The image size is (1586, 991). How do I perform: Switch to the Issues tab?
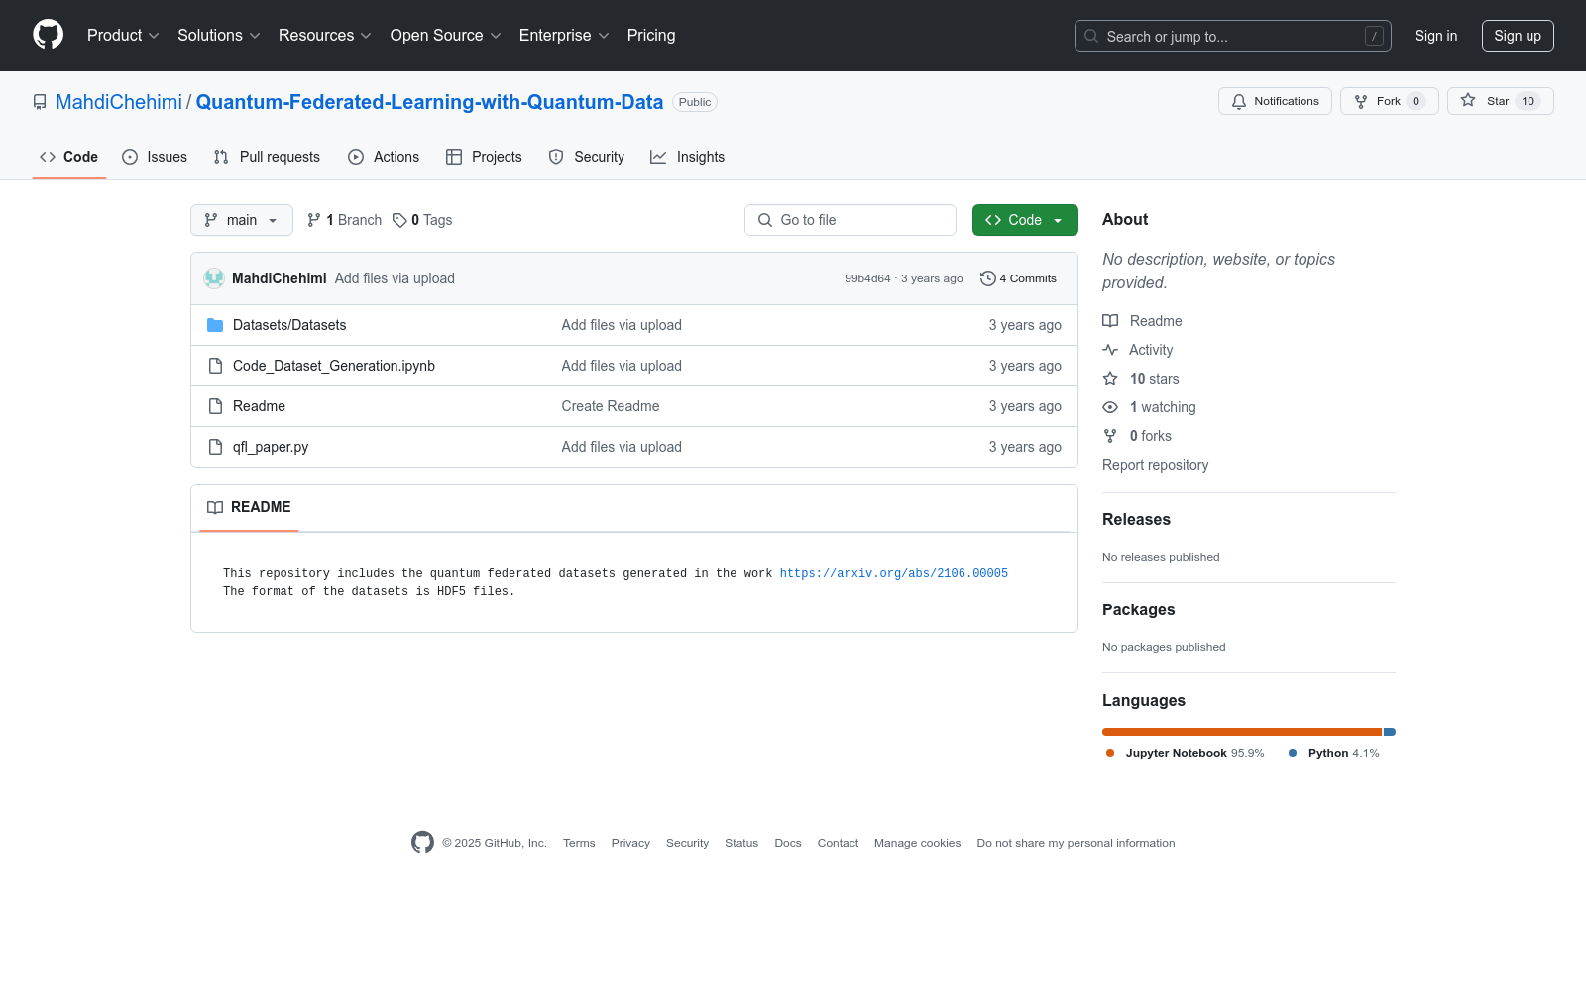155,157
